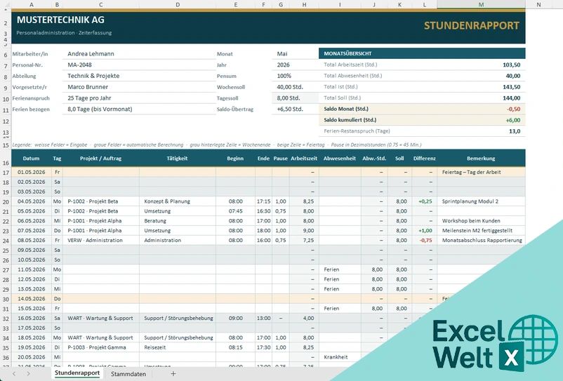Select column A header
563x381 pixels.
tap(32, 4)
